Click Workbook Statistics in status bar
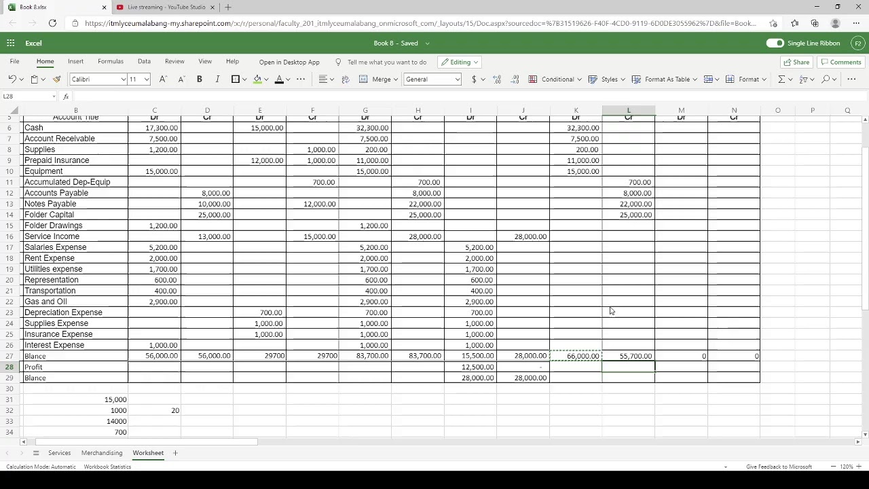869x489 pixels. point(107,467)
